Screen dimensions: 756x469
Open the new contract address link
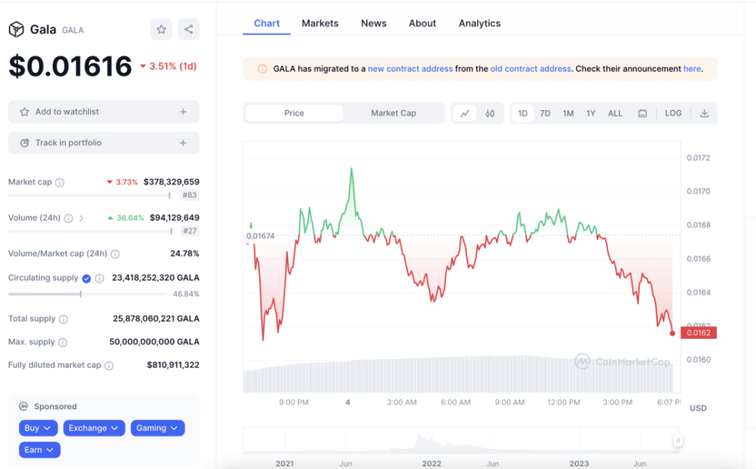pyautogui.click(x=410, y=68)
